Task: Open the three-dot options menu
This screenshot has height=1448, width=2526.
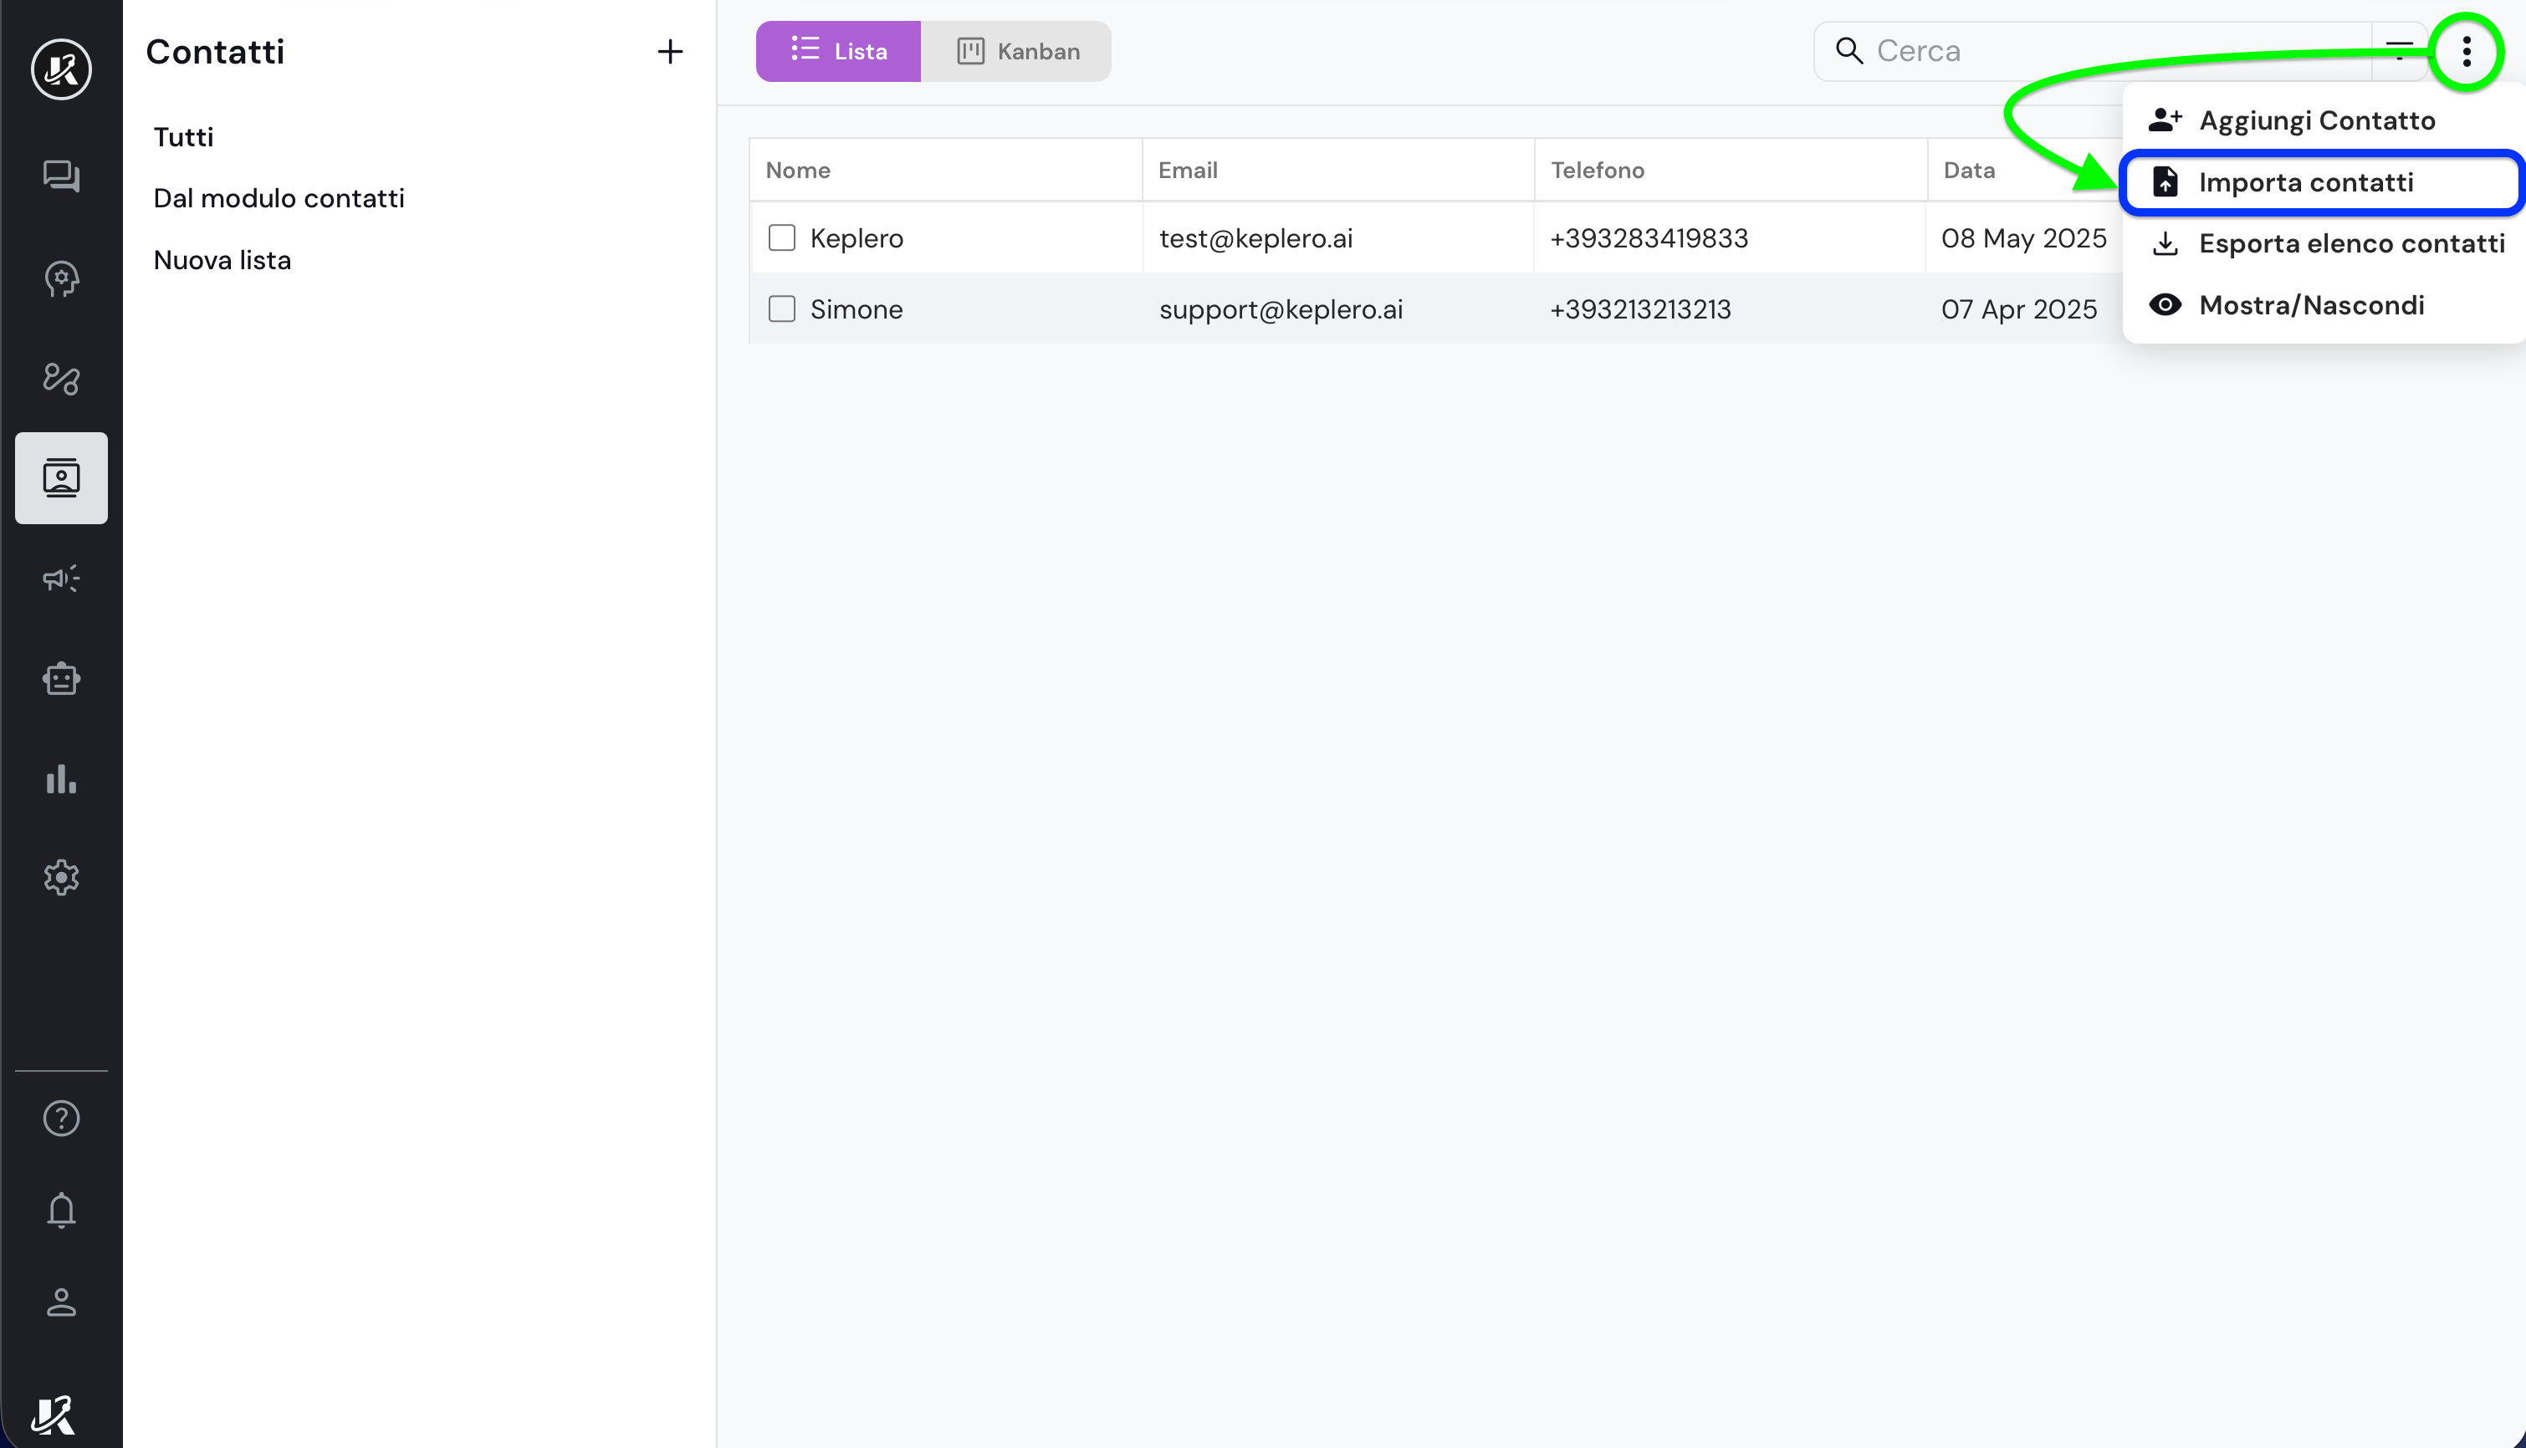Action: (2467, 51)
